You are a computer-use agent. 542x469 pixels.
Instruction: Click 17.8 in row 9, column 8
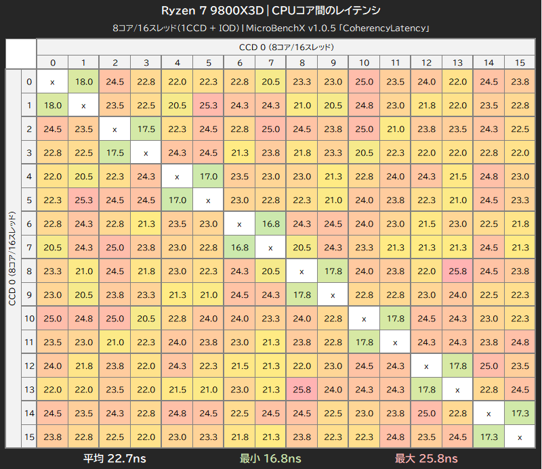[301, 295]
